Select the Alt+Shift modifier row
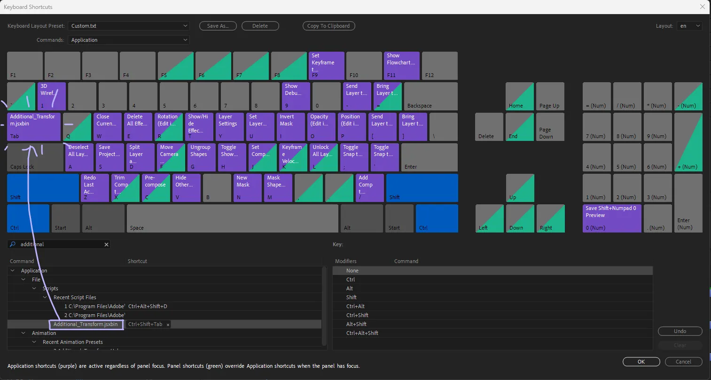The height and width of the screenshot is (380, 711). point(492,324)
